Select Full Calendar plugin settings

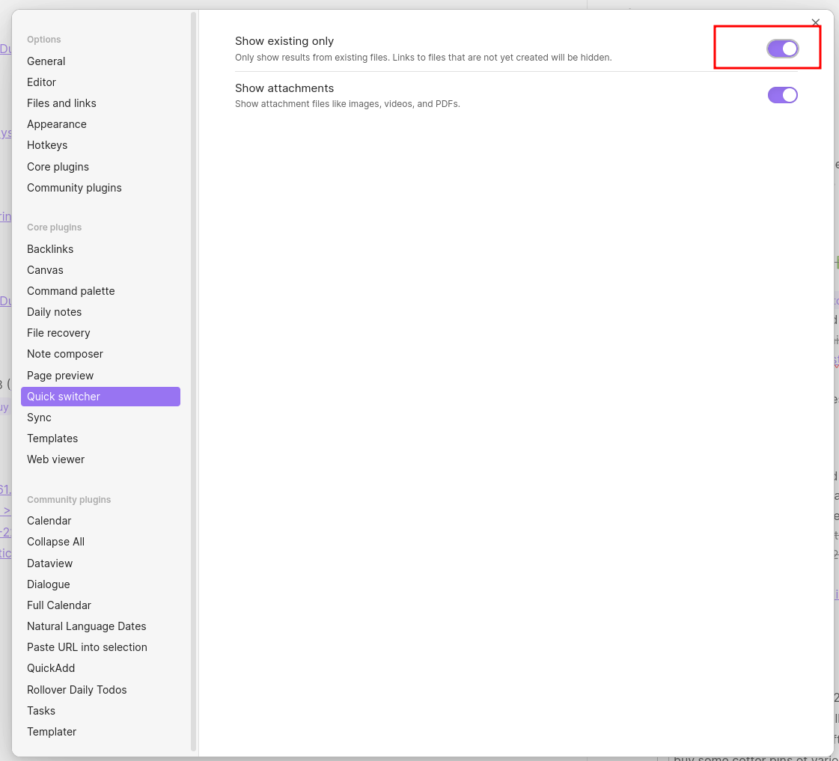click(x=59, y=605)
